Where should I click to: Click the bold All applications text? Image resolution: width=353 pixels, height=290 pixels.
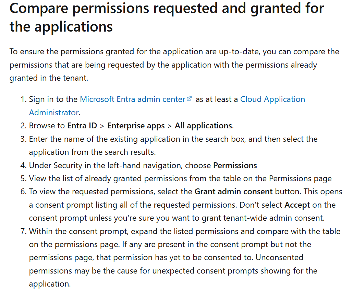point(204,126)
